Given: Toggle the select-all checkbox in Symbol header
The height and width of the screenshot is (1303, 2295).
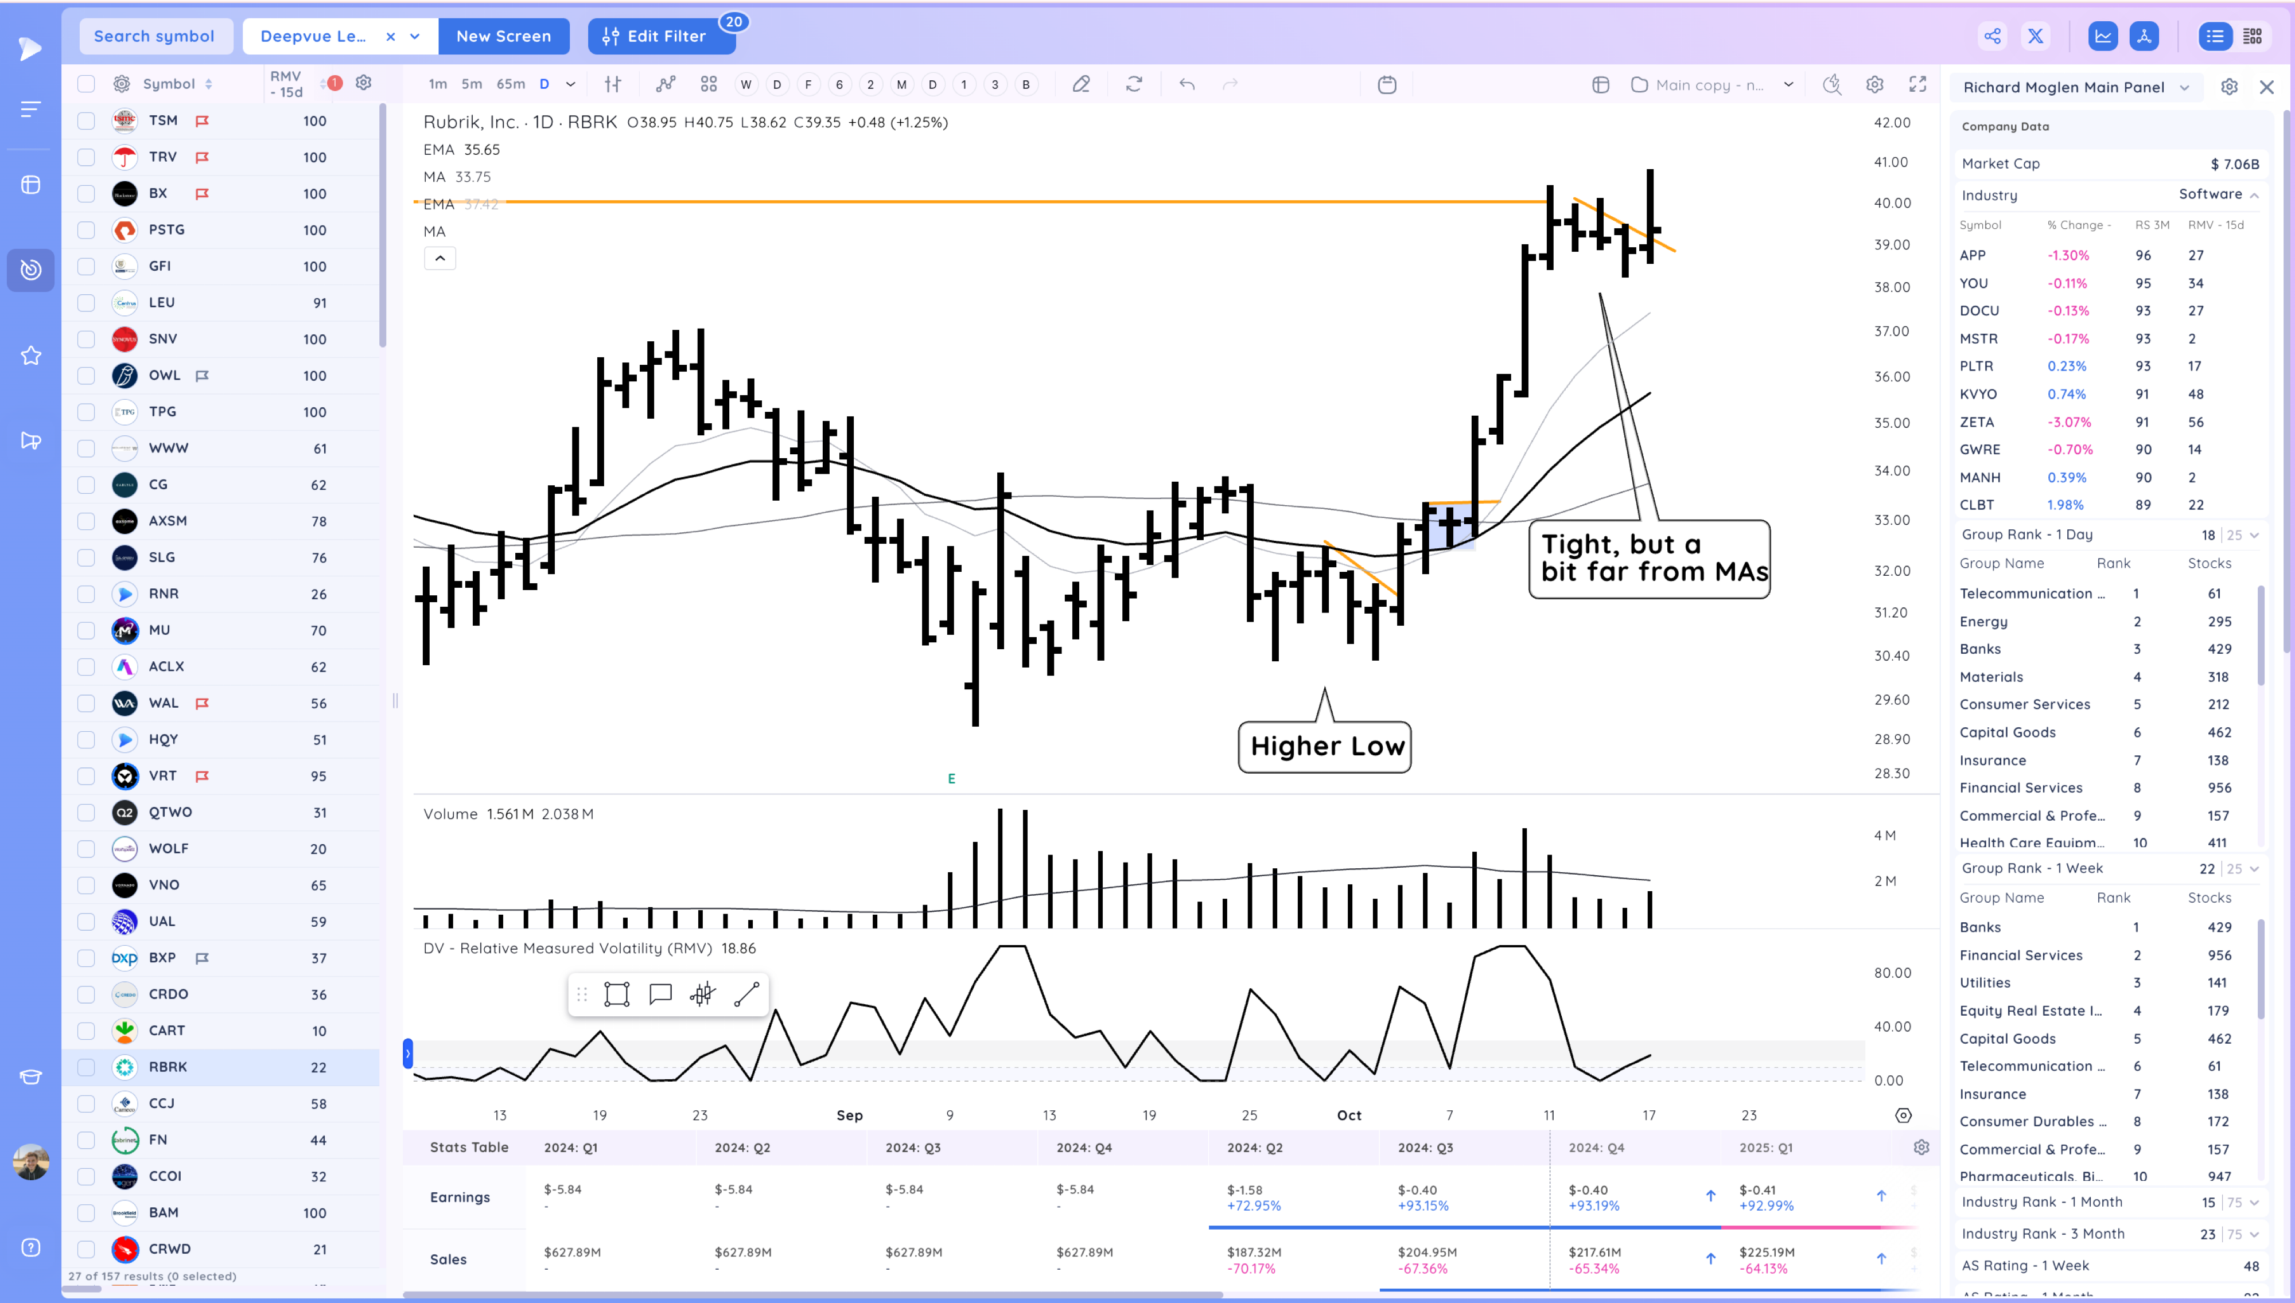Looking at the screenshot, I should click(x=86, y=84).
